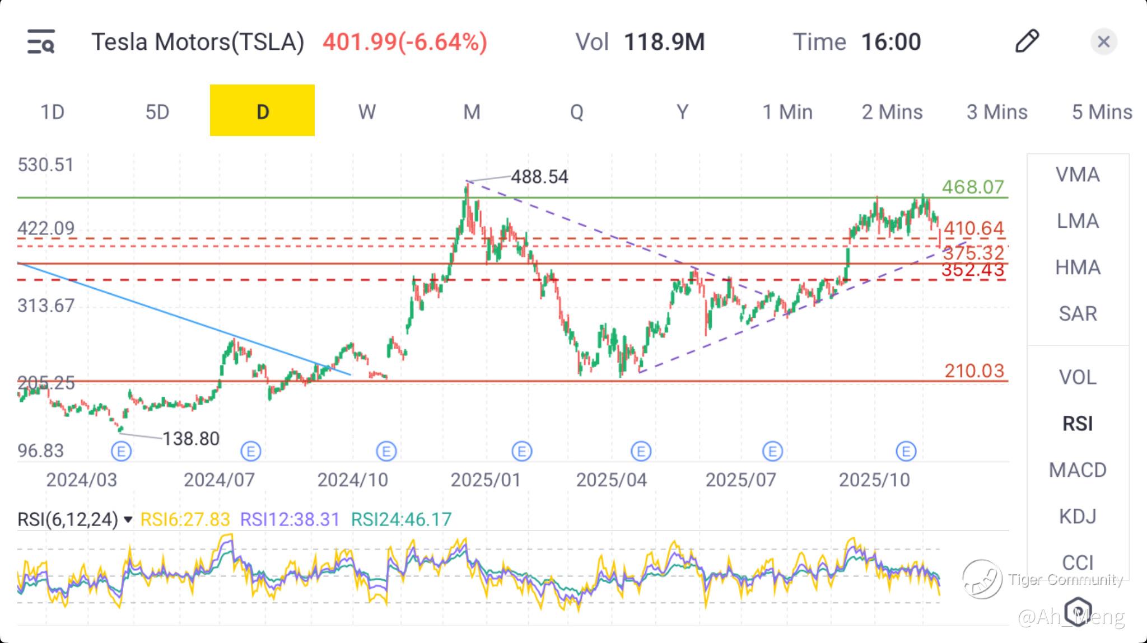The image size is (1147, 643).
Task: Select the 1 Min interval tab
Action: 787,112
